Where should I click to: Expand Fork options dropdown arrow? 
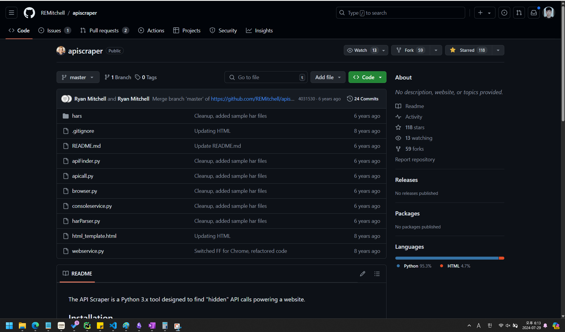click(x=436, y=50)
